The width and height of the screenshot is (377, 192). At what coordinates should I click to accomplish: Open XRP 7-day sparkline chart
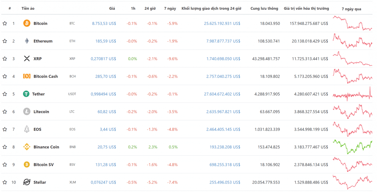tap(352, 58)
